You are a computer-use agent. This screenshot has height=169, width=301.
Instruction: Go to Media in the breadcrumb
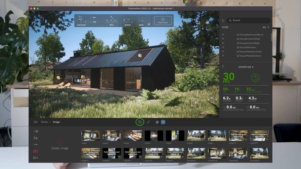[44, 122]
